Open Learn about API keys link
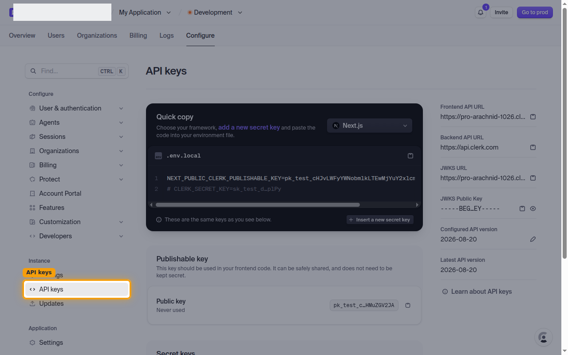Viewport: 568px width, 355px height. pos(477,292)
